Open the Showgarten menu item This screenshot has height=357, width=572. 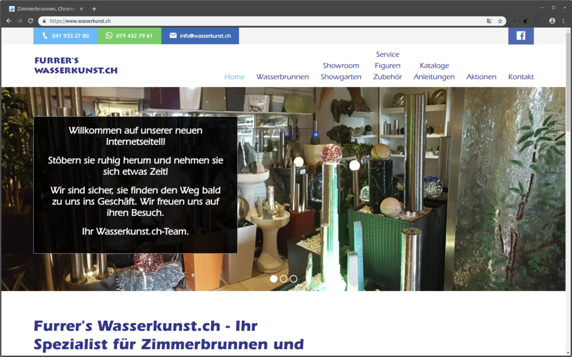click(x=341, y=77)
